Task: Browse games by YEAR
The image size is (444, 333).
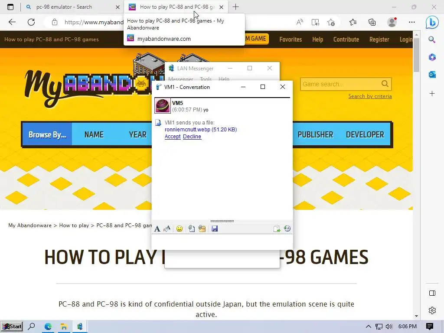Action: pos(137,134)
